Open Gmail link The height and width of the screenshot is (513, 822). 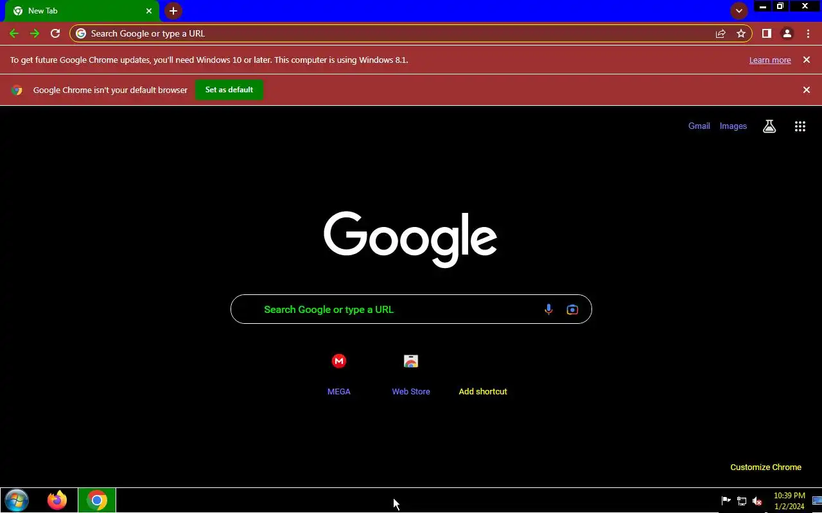coord(699,126)
